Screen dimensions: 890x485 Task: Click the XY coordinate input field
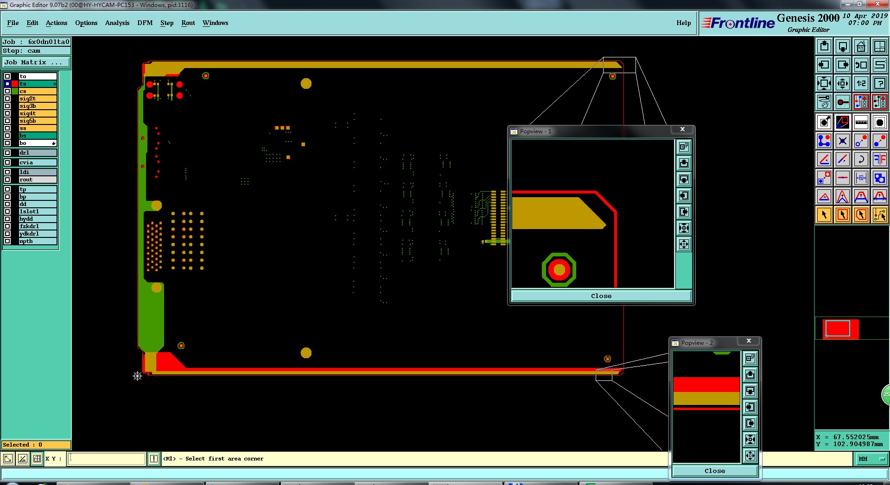pos(107,459)
